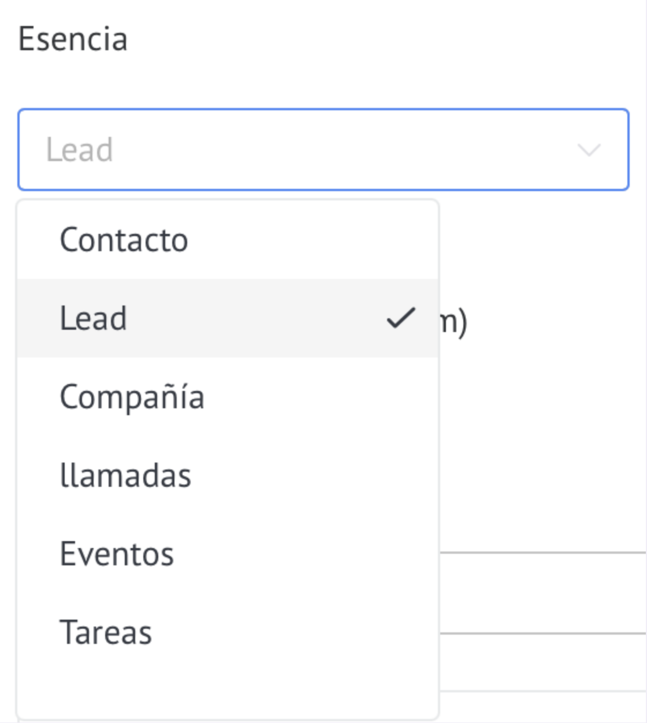Click the input line right of Tareas

tap(542, 633)
